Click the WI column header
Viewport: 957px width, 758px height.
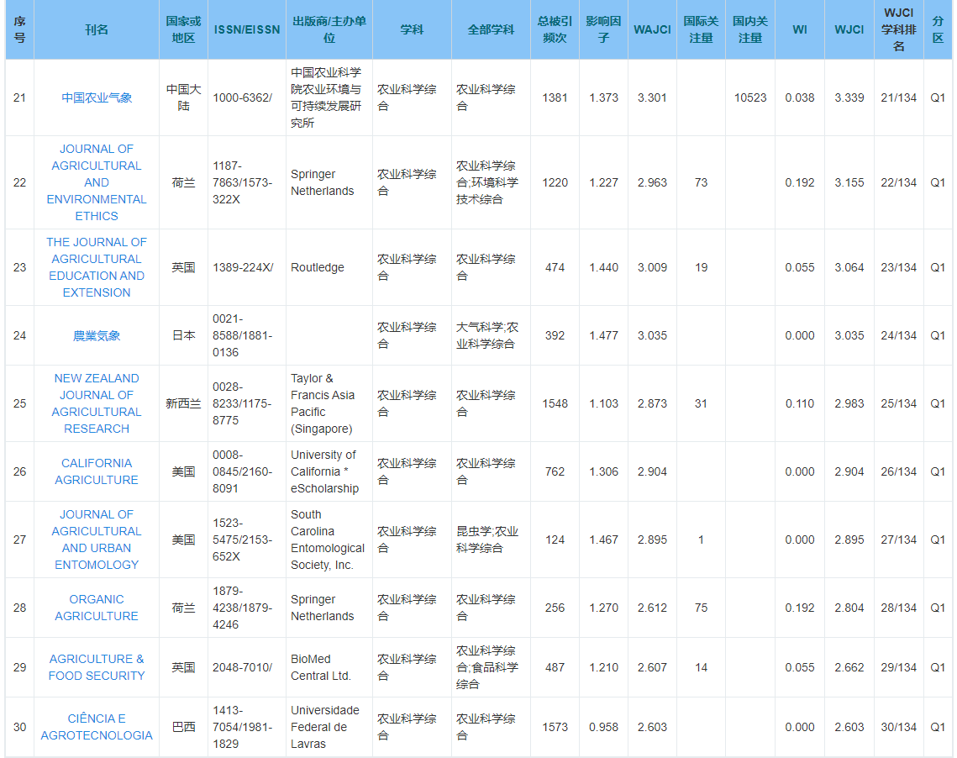[800, 29]
